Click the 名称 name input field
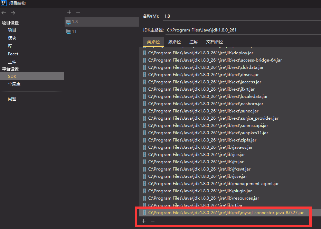The width and height of the screenshot is (321, 229). 242,16
